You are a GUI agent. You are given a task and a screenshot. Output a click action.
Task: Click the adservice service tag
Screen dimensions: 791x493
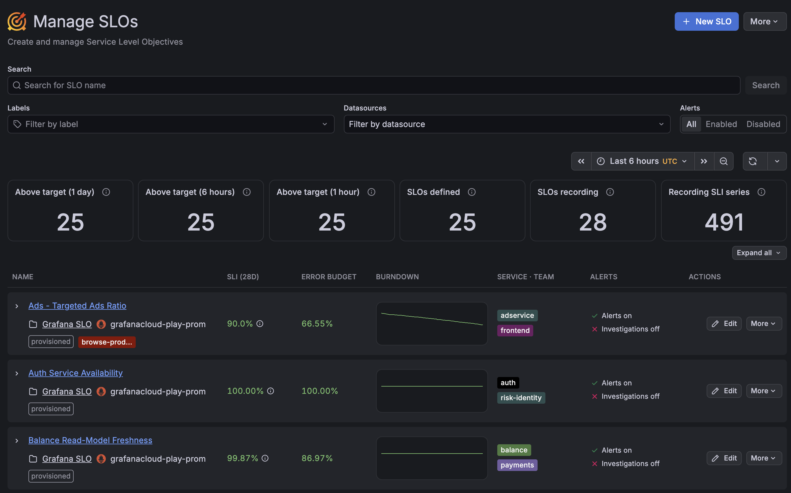517,315
